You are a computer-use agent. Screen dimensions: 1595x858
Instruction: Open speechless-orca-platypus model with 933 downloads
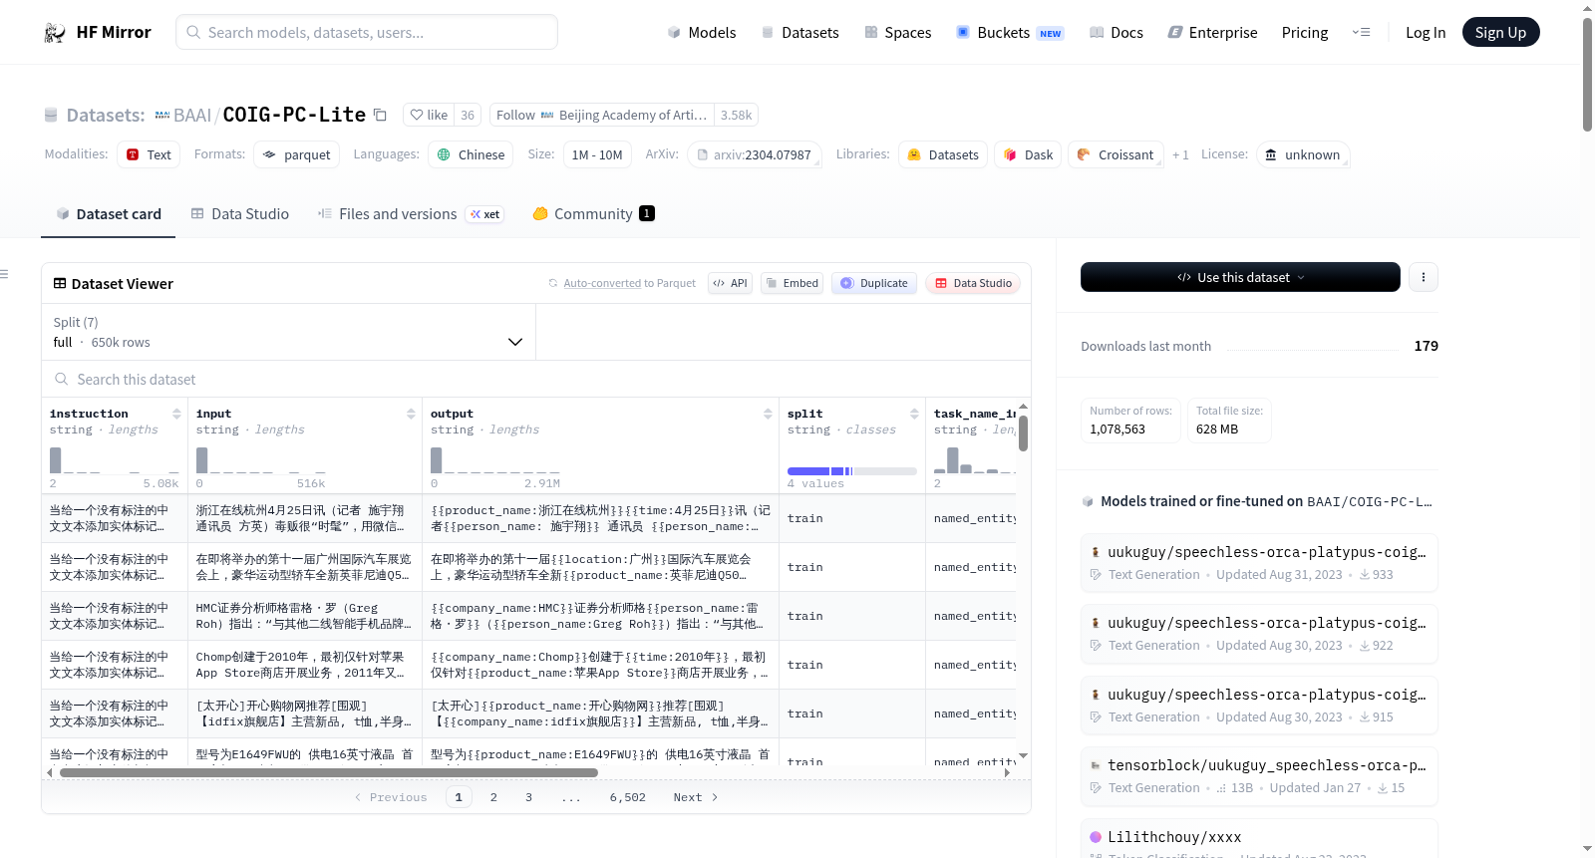[1259, 562]
